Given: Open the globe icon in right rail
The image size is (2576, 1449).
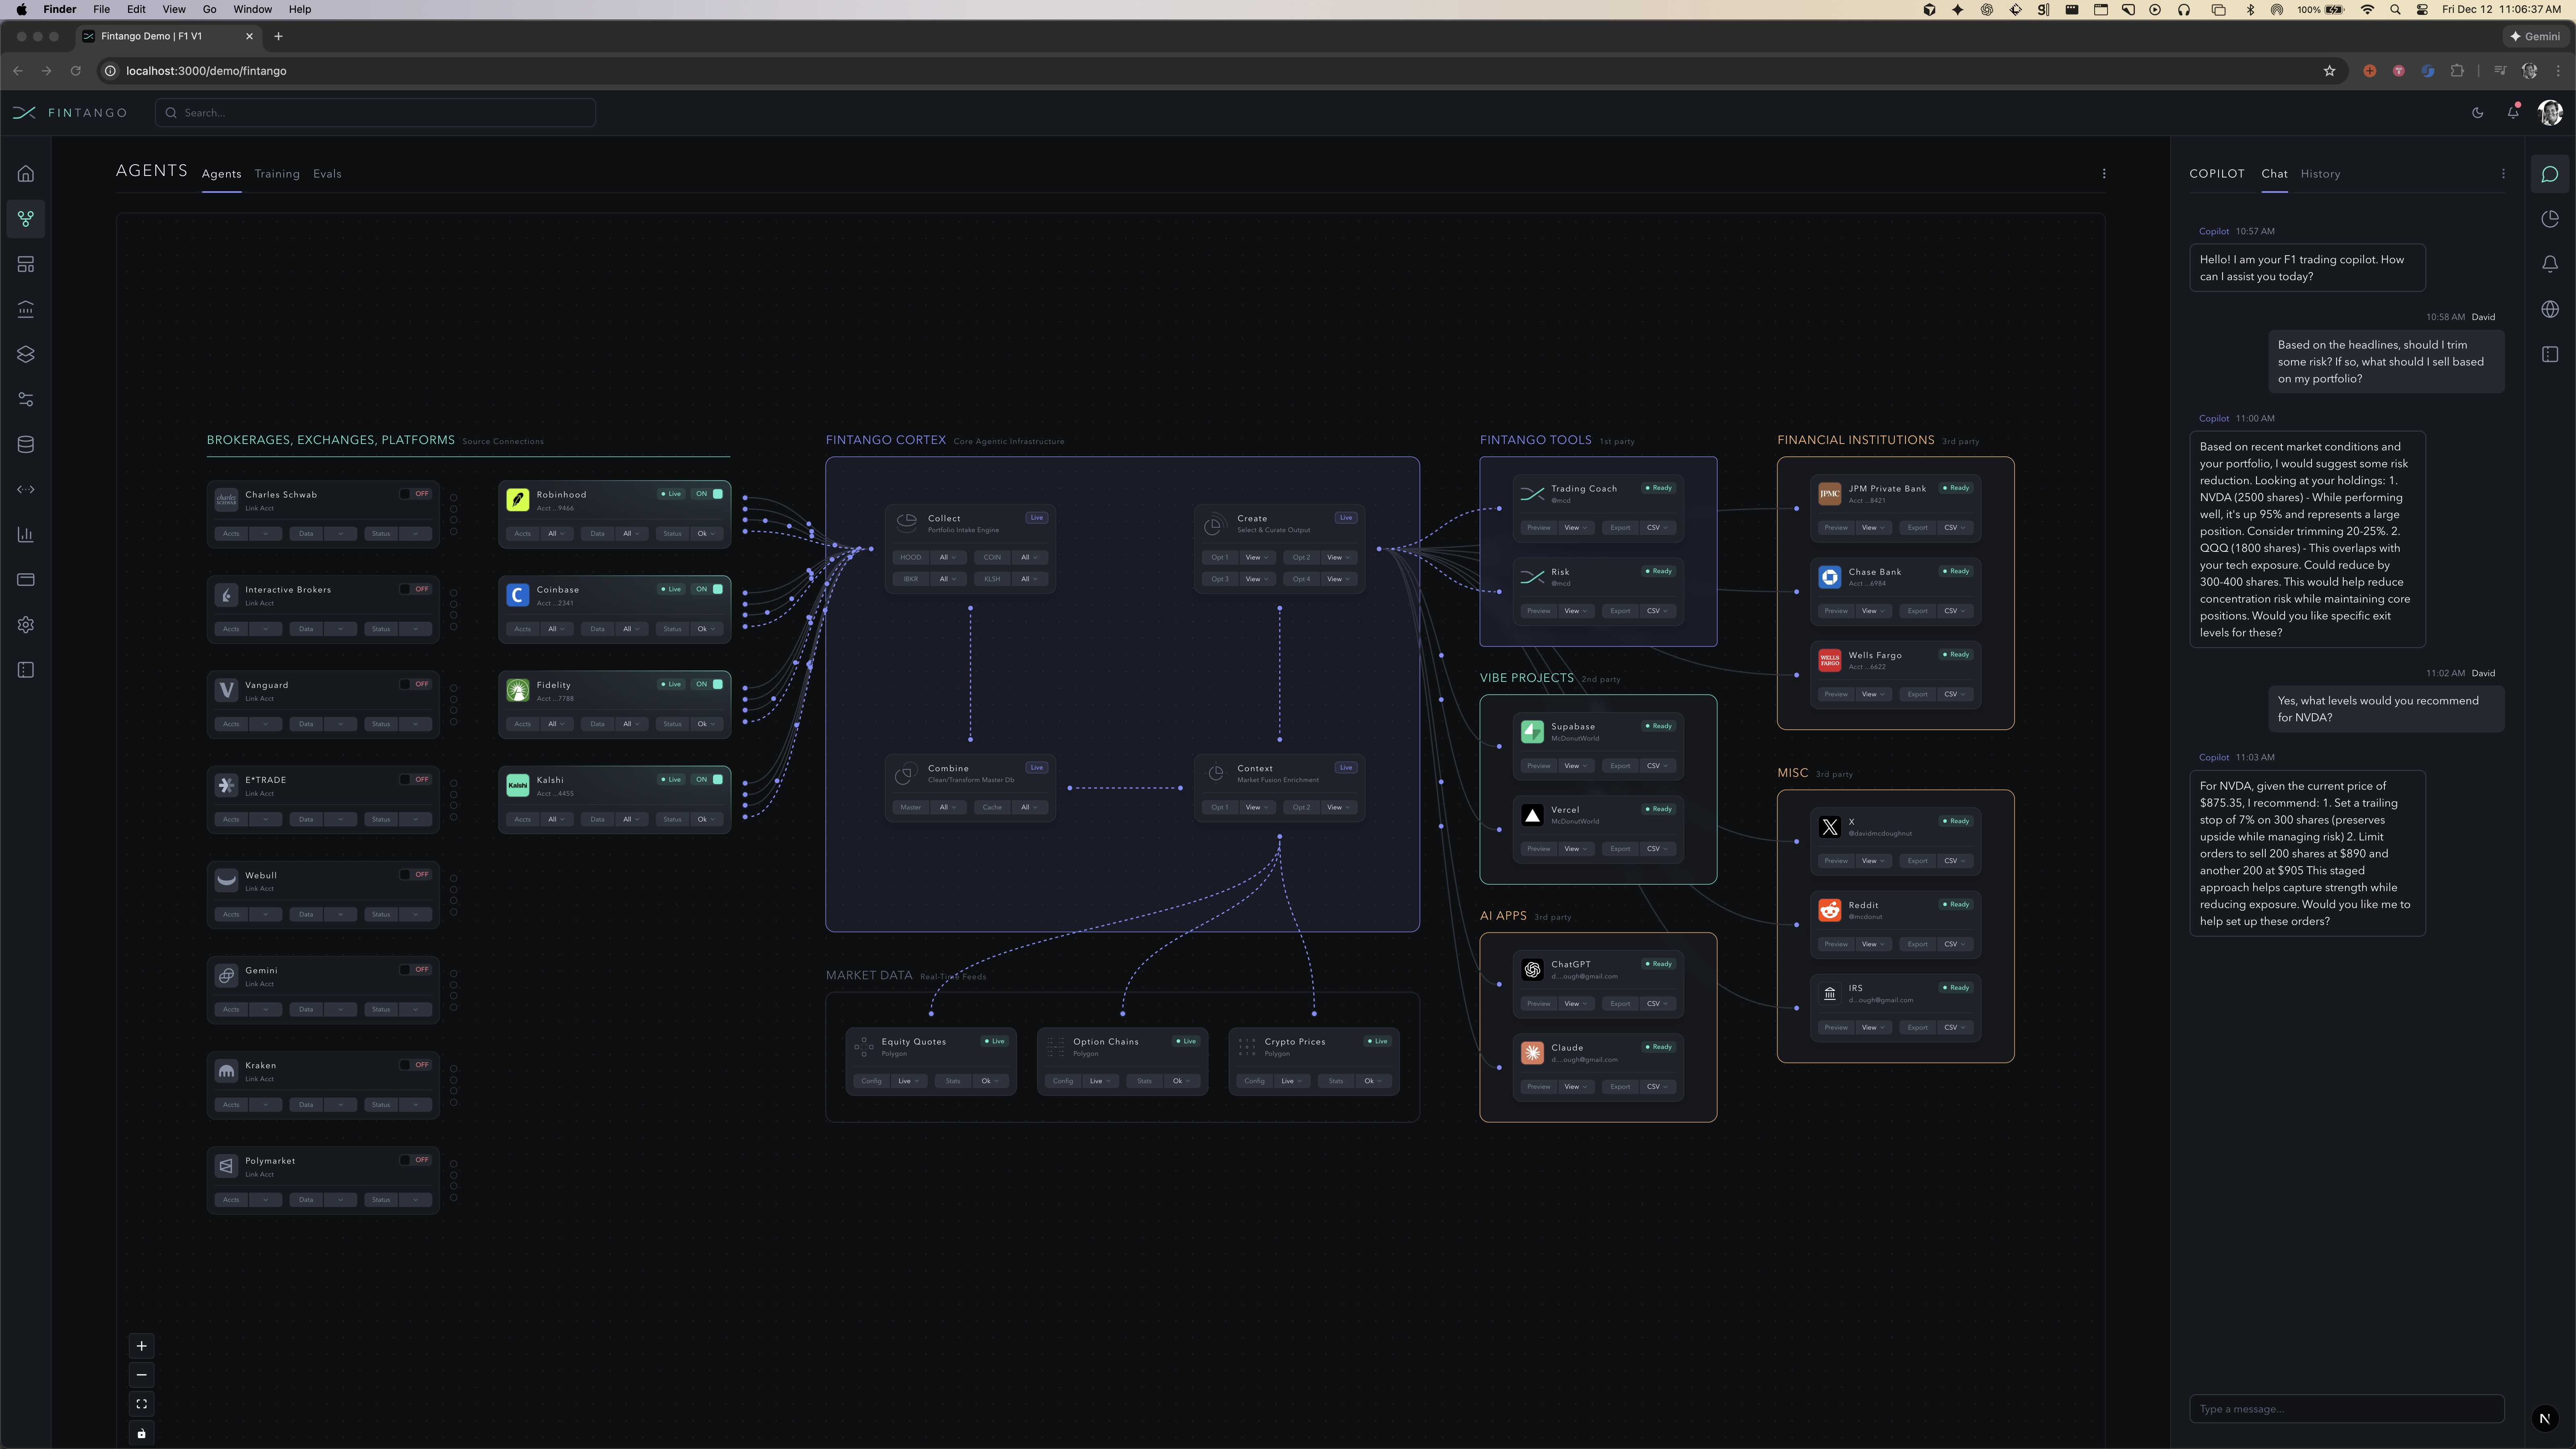Looking at the screenshot, I should point(2550,309).
